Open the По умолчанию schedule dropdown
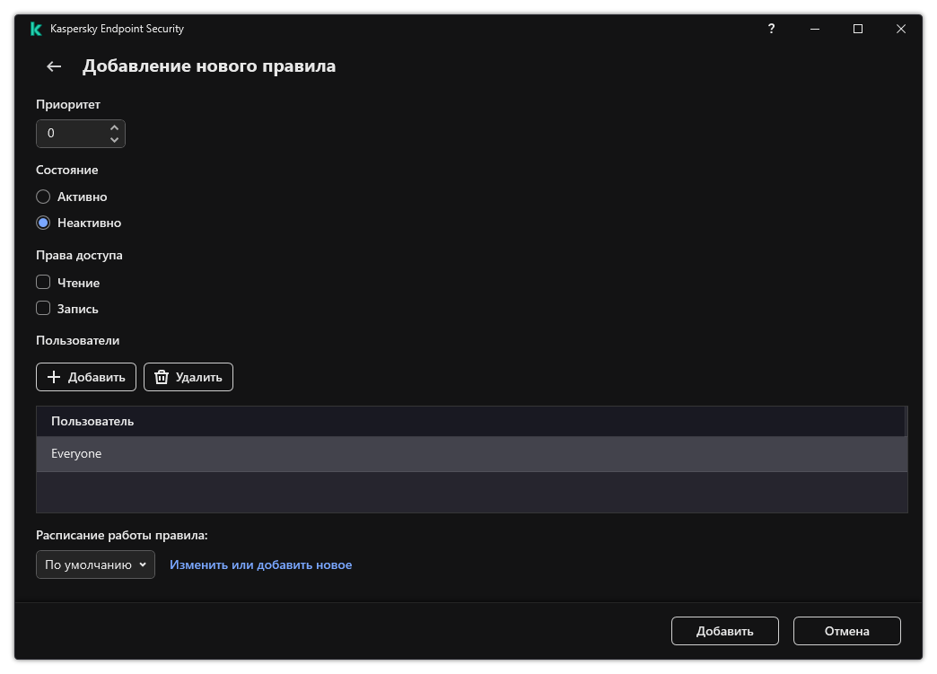This screenshot has width=937, height=674. point(95,565)
